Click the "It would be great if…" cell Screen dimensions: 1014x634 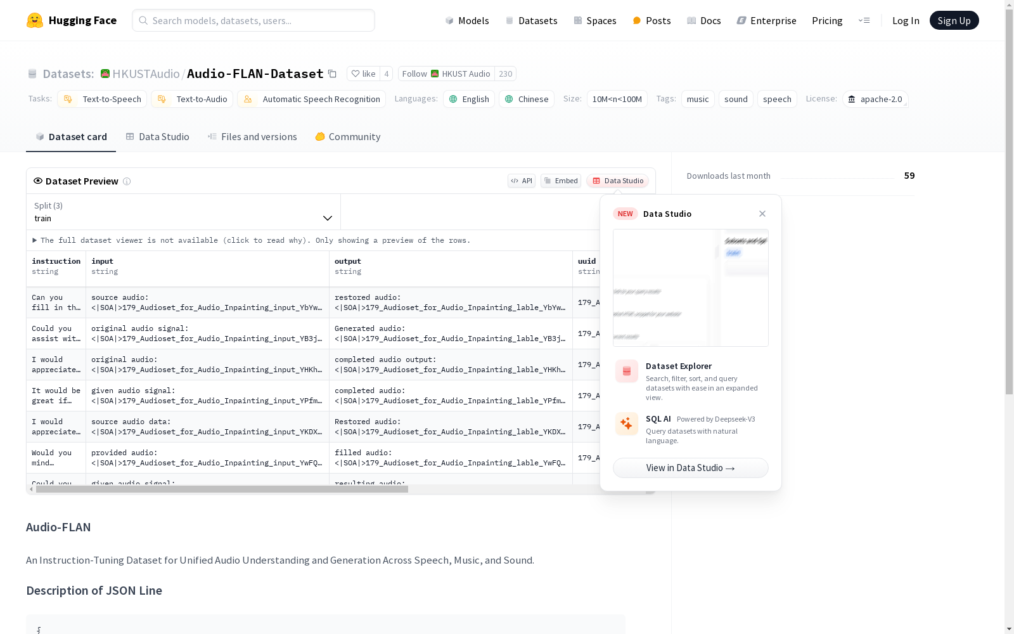pyautogui.click(x=56, y=396)
